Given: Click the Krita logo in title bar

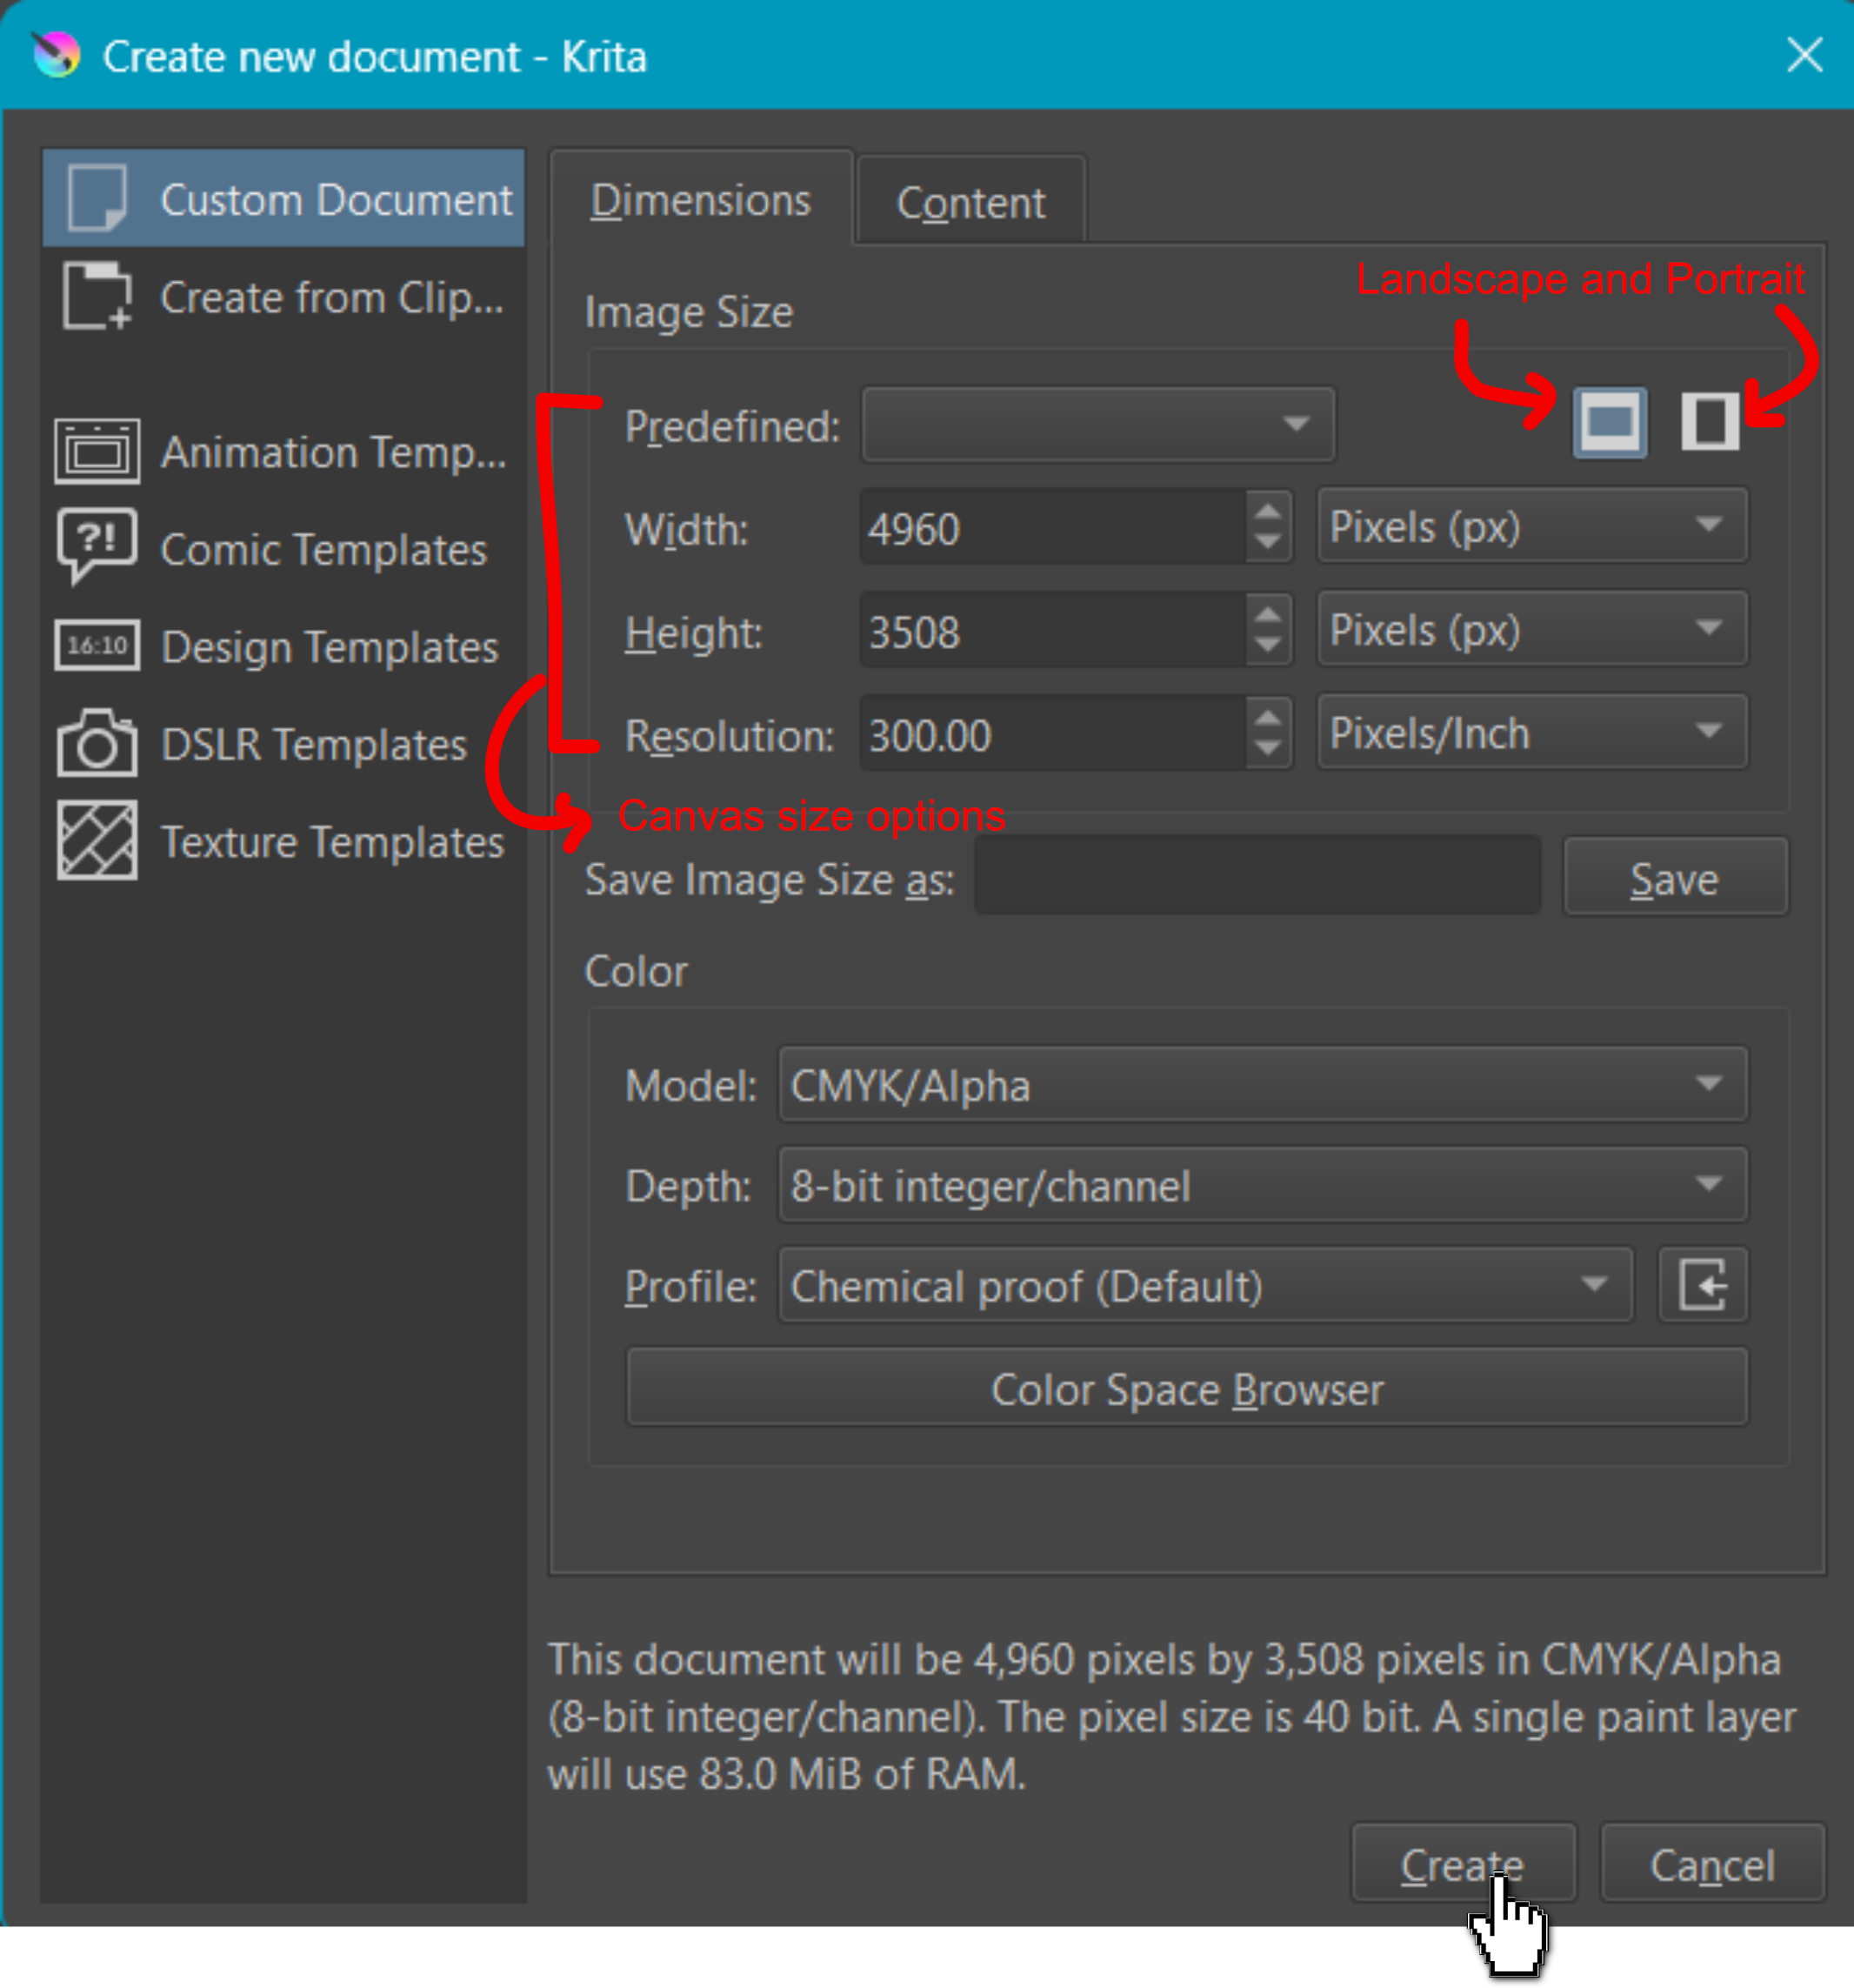Looking at the screenshot, I should [x=56, y=55].
